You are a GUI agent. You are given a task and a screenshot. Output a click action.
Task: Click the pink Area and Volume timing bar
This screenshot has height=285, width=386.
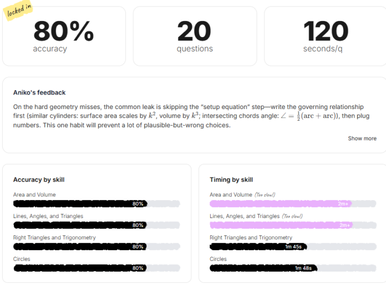point(293,204)
